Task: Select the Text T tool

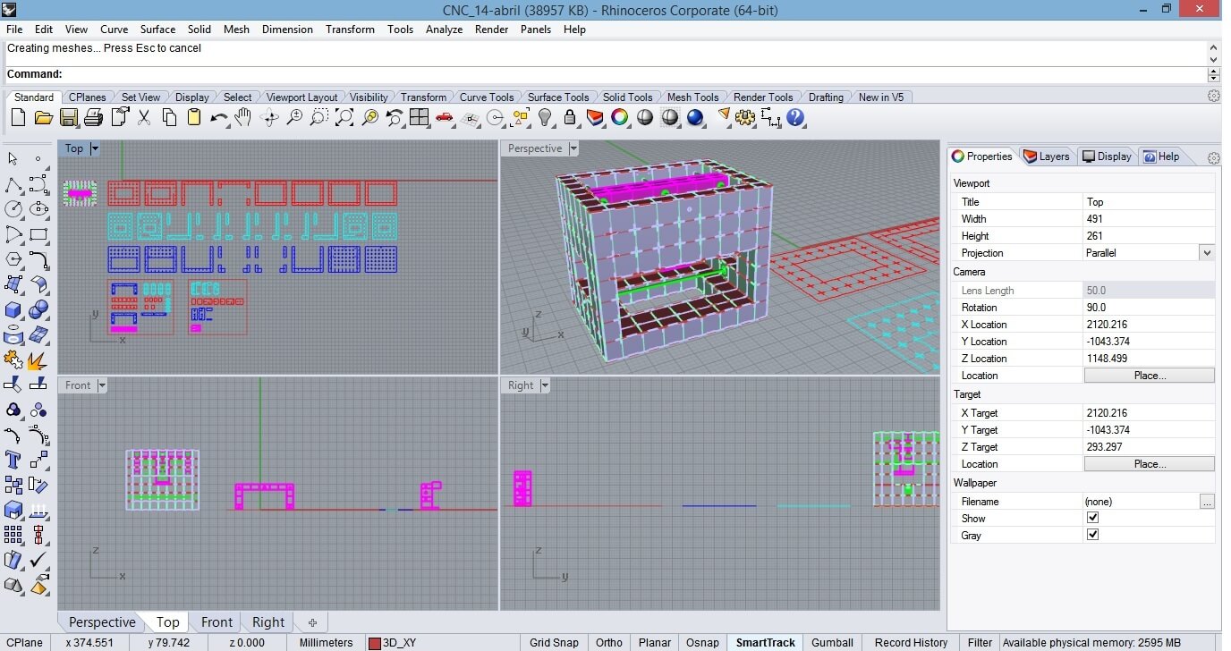Action: coord(13,460)
